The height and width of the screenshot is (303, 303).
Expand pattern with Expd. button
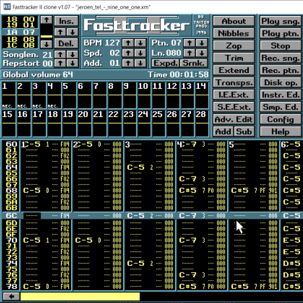coord(165,63)
